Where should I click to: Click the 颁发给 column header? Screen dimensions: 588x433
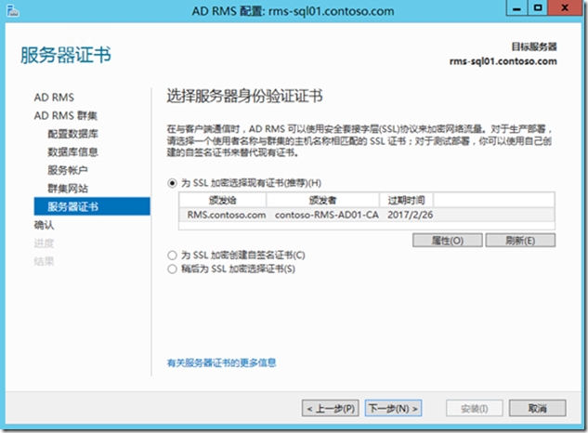[x=223, y=200]
